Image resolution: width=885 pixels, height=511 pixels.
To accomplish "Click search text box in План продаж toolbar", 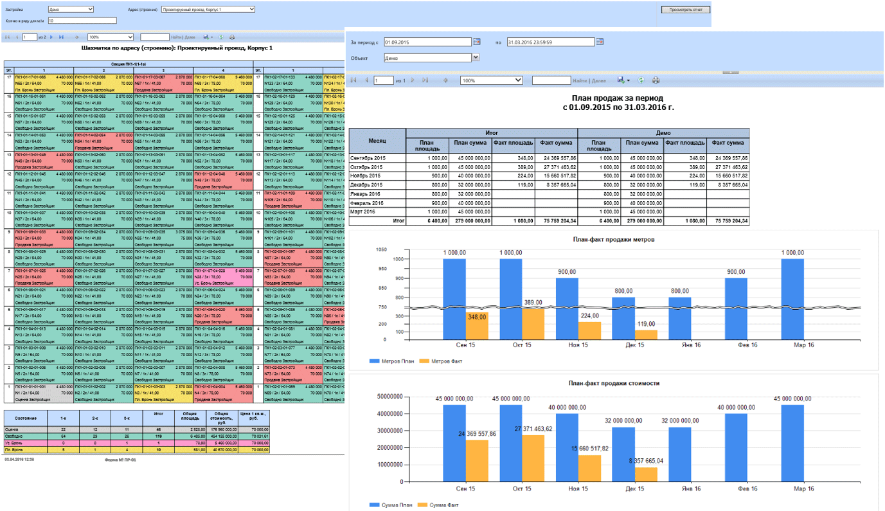I will pos(551,80).
